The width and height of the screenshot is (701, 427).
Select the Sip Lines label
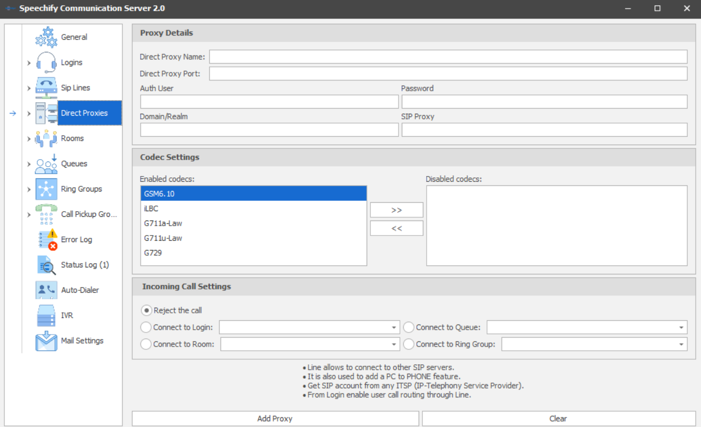(x=75, y=88)
